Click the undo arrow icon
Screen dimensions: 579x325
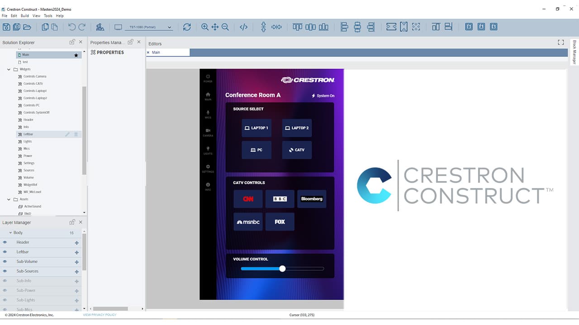pos(72,27)
